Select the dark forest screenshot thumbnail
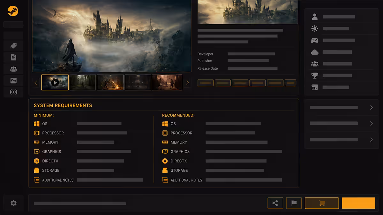The width and height of the screenshot is (383, 215). click(x=83, y=82)
